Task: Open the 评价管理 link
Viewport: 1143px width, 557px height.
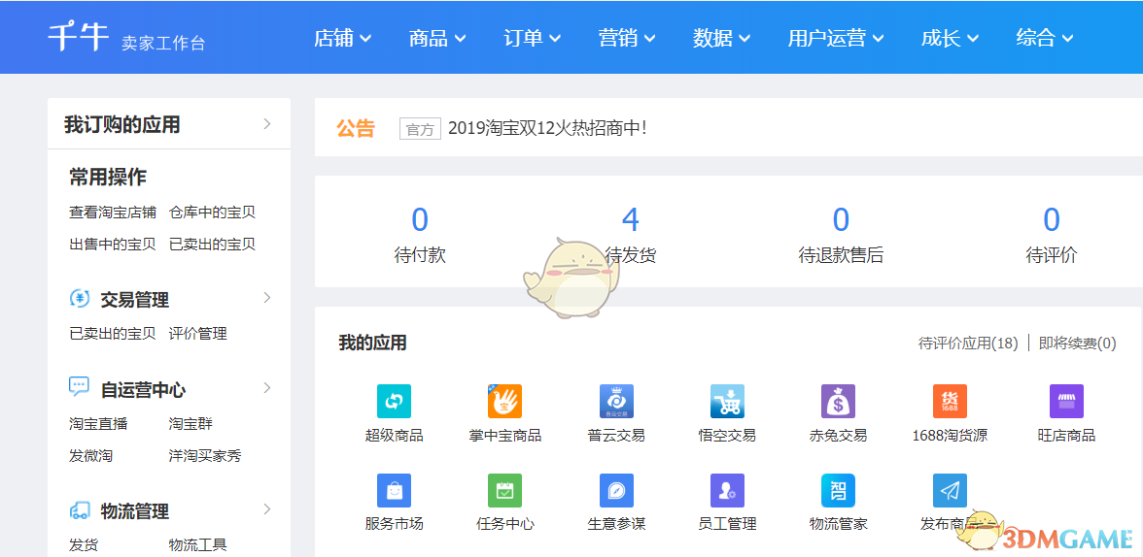Action: [x=197, y=334]
